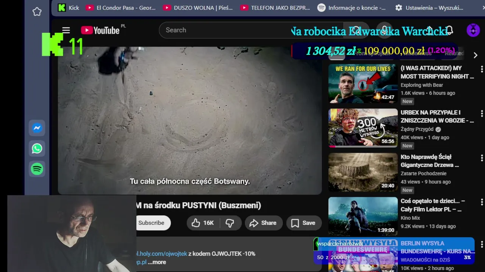Open El Condor Pasa bookmark
485x272 pixels.
(x=120, y=8)
